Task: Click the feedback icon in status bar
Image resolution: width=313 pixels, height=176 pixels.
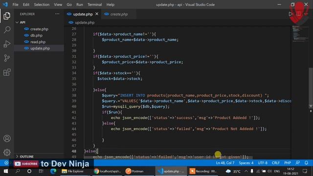Action: point(298,163)
